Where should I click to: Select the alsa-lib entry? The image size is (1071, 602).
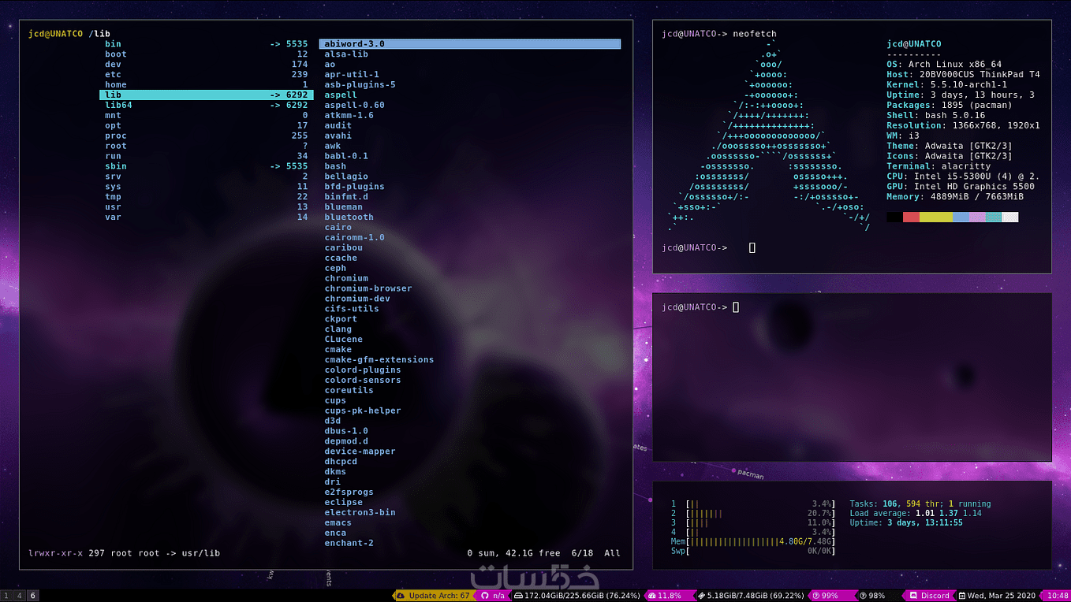point(346,54)
